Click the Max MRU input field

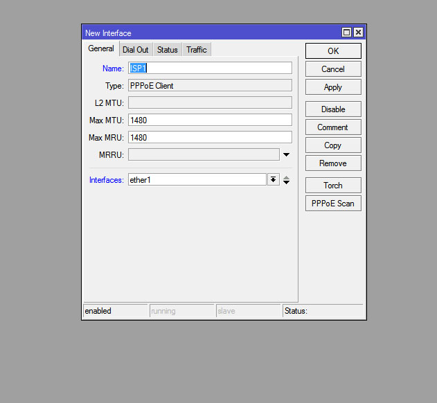(x=210, y=138)
